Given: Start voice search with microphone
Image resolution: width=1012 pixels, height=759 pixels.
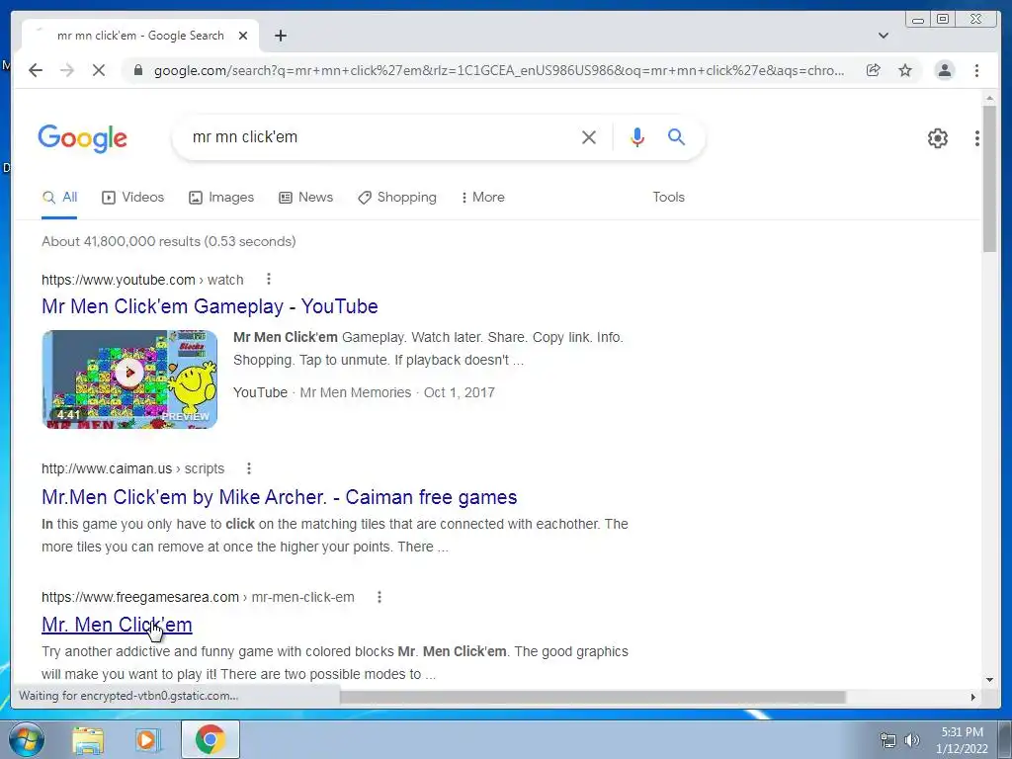Looking at the screenshot, I should [x=637, y=136].
